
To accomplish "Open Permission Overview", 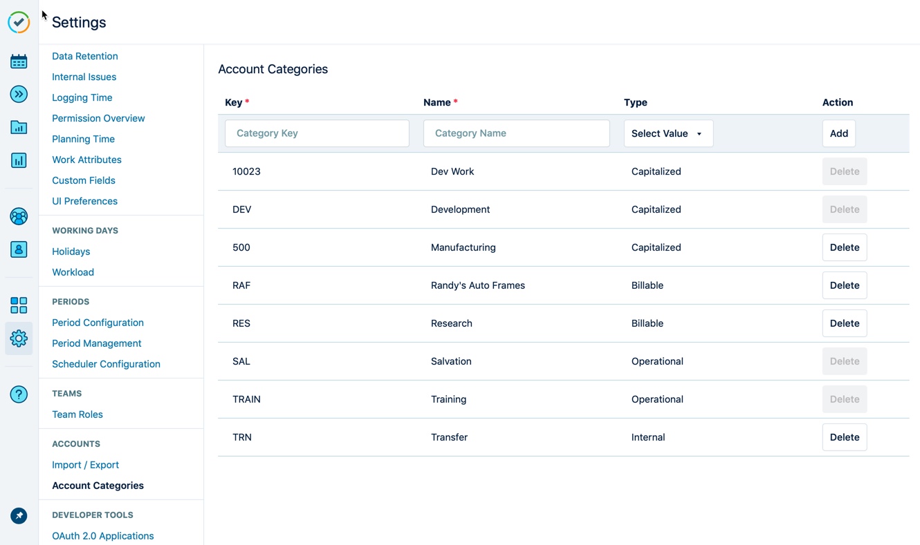I will (98, 118).
